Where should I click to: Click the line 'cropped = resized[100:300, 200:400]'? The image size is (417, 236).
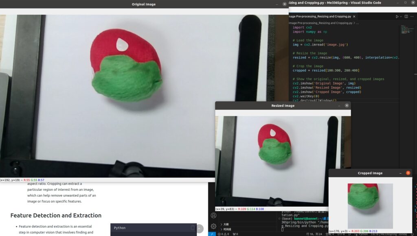326,70
